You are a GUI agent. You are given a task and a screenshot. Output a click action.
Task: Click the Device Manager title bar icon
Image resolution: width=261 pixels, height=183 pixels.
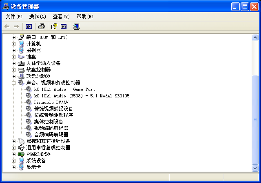click(5, 6)
